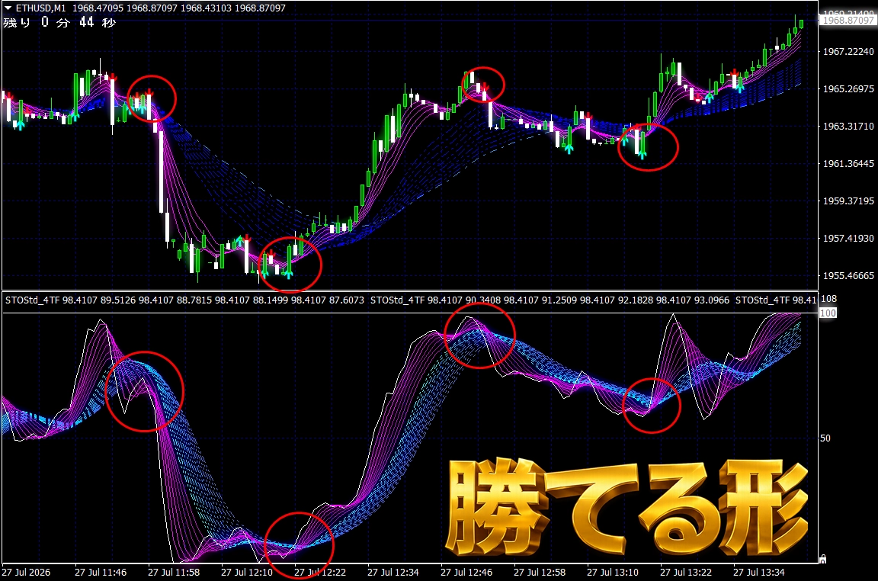This screenshot has width=878, height=581.
Task: Click time axis label 27 Jul 13:34
Action: pyautogui.click(x=759, y=573)
